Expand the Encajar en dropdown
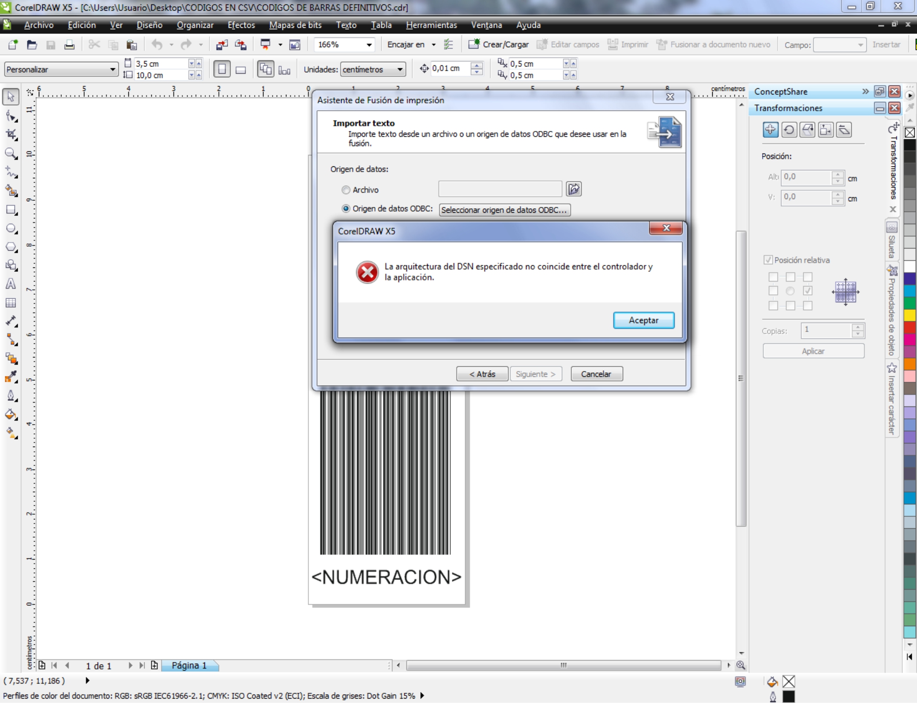 click(433, 45)
